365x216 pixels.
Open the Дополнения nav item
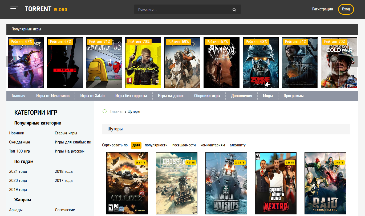[242, 96]
